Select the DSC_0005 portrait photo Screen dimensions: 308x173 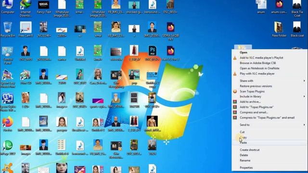26,53
